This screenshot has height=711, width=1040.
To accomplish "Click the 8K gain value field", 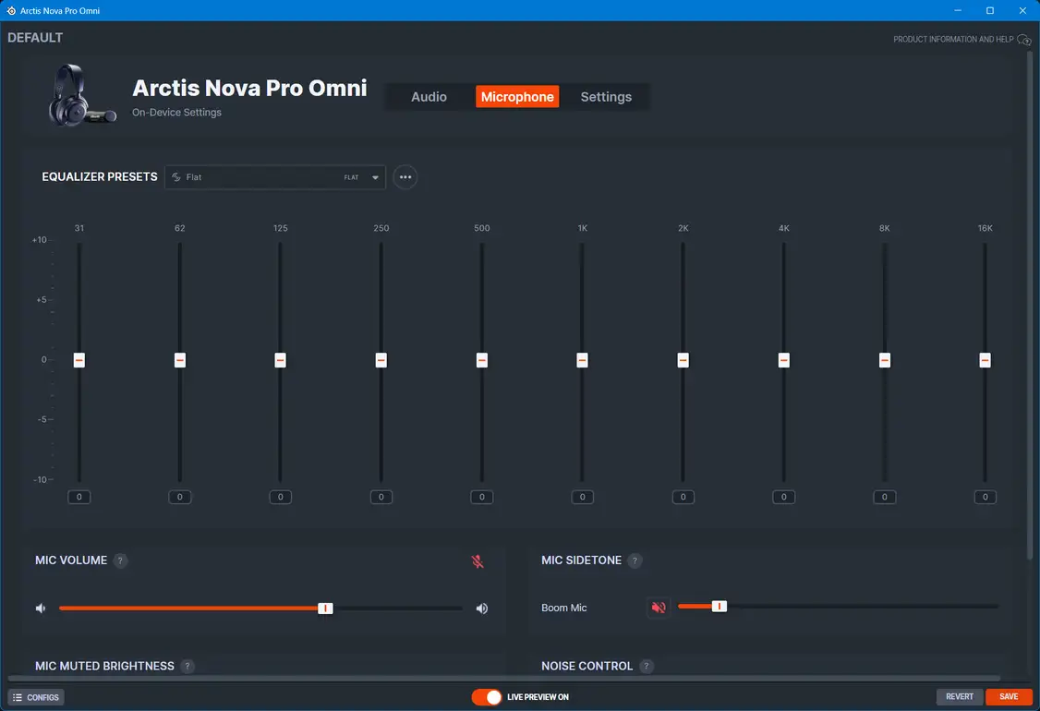I will 885,497.
